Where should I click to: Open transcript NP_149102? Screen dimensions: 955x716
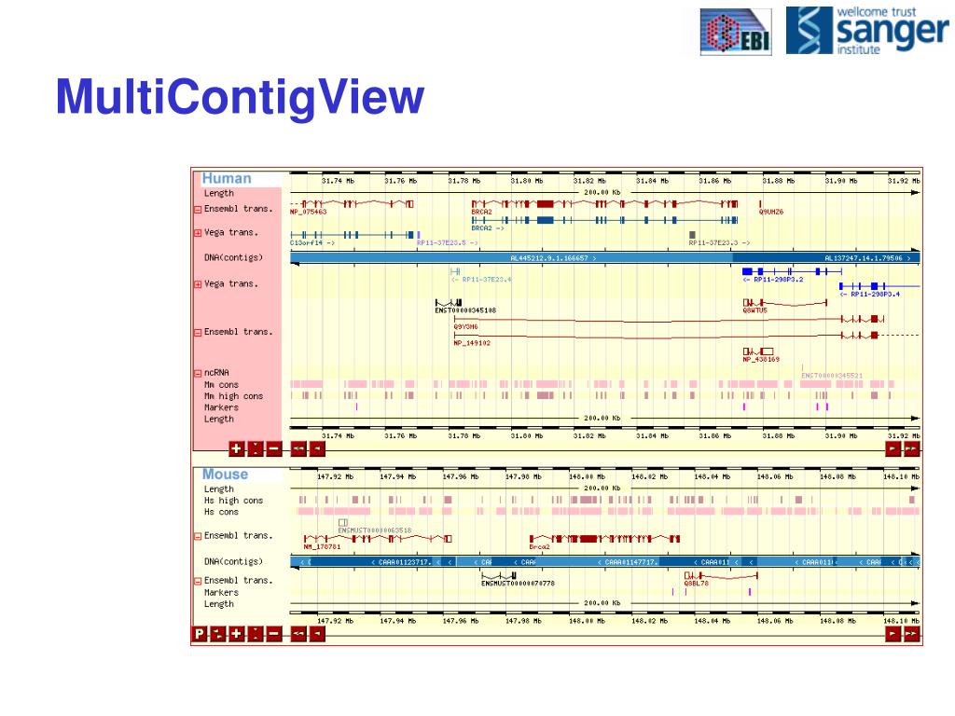tap(472, 343)
